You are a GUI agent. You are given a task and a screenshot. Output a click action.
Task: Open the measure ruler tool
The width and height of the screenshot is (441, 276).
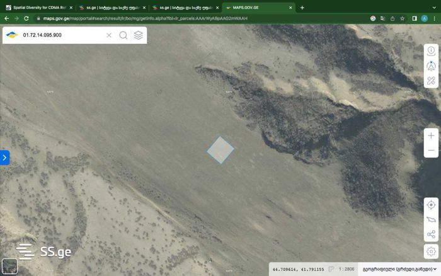click(x=431, y=81)
